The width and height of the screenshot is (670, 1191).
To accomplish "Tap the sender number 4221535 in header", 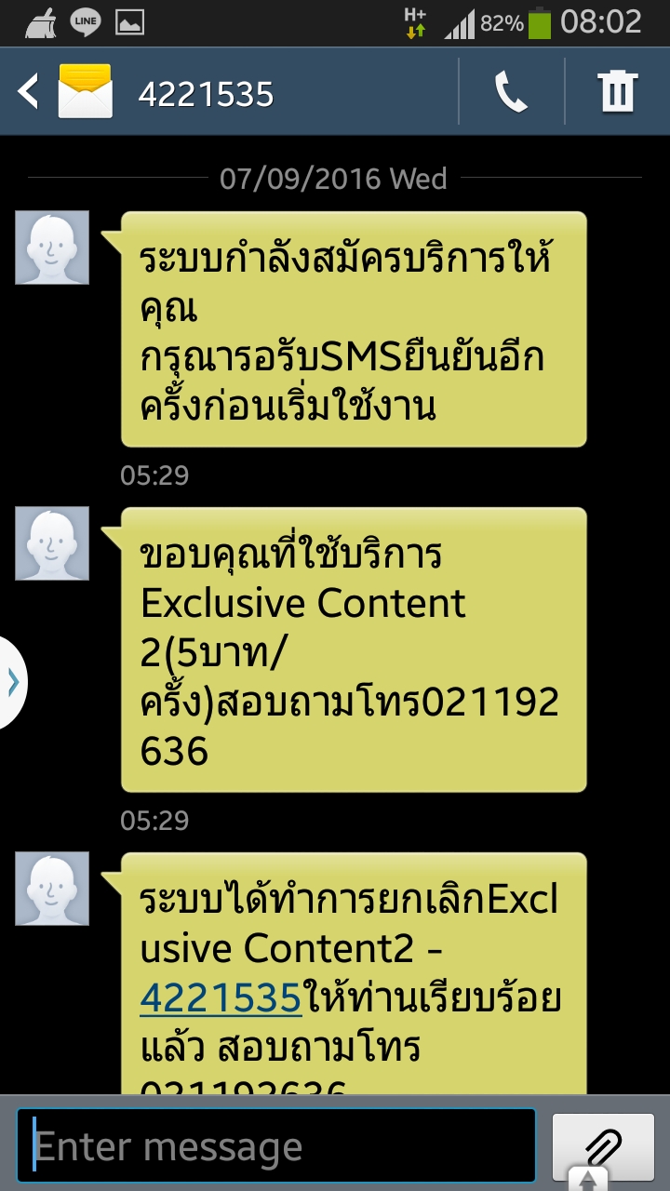I will coord(206,94).
